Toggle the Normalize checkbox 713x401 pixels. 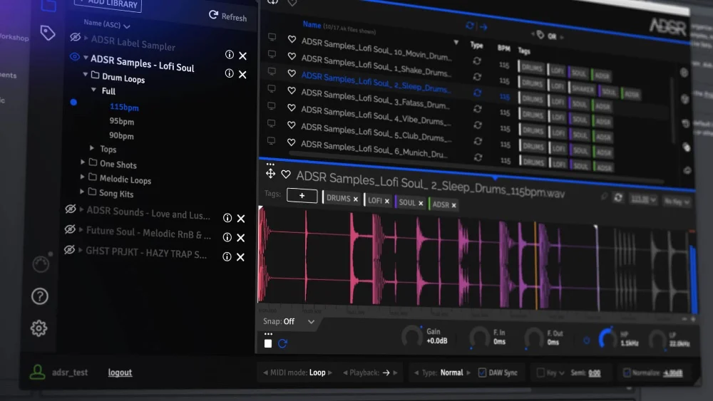click(x=627, y=373)
